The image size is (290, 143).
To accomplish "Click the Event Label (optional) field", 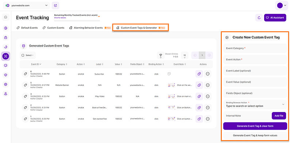I will tap(255, 71).
